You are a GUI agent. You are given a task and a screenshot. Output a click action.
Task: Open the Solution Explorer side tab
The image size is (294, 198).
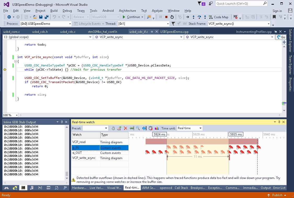[290, 40]
